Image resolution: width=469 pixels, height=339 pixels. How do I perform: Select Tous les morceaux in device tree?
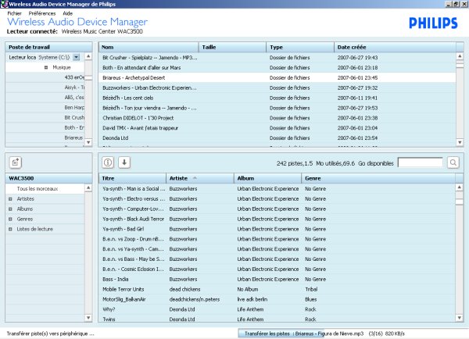click(x=37, y=189)
